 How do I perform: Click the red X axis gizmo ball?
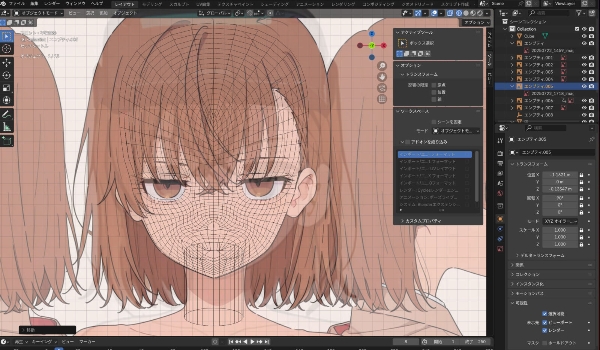384,46
